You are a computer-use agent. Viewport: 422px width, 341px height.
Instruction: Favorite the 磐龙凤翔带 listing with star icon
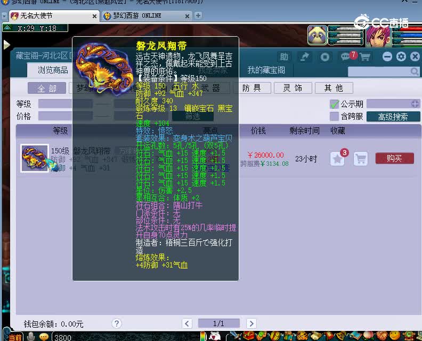tap(337, 159)
